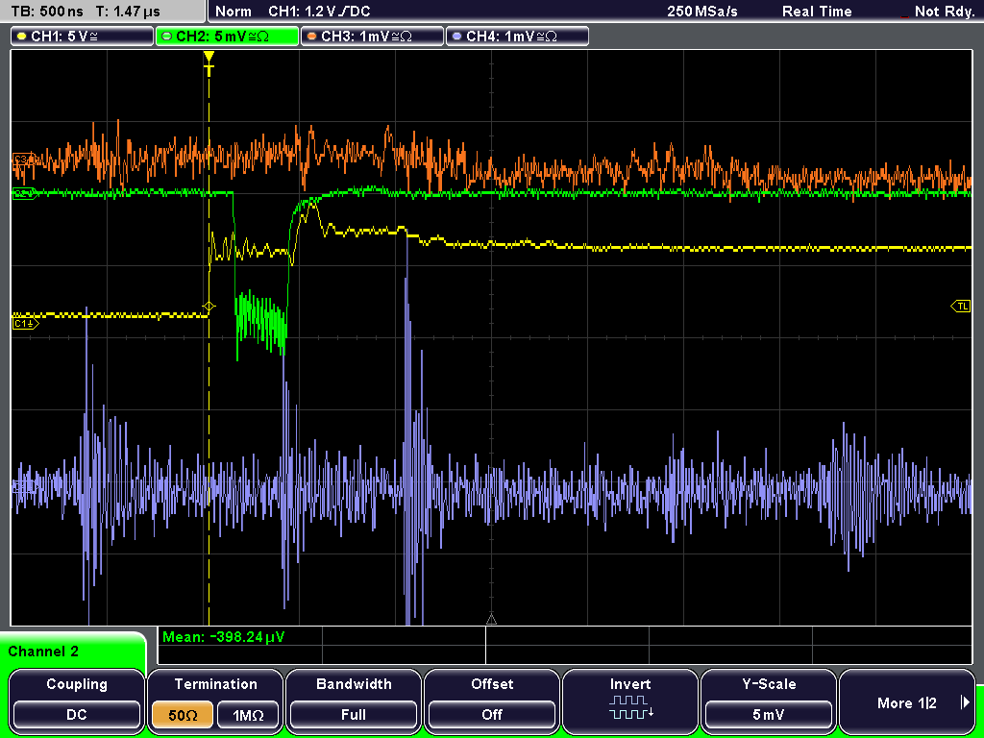Click the Real Time acquisition mode label

tap(817, 12)
